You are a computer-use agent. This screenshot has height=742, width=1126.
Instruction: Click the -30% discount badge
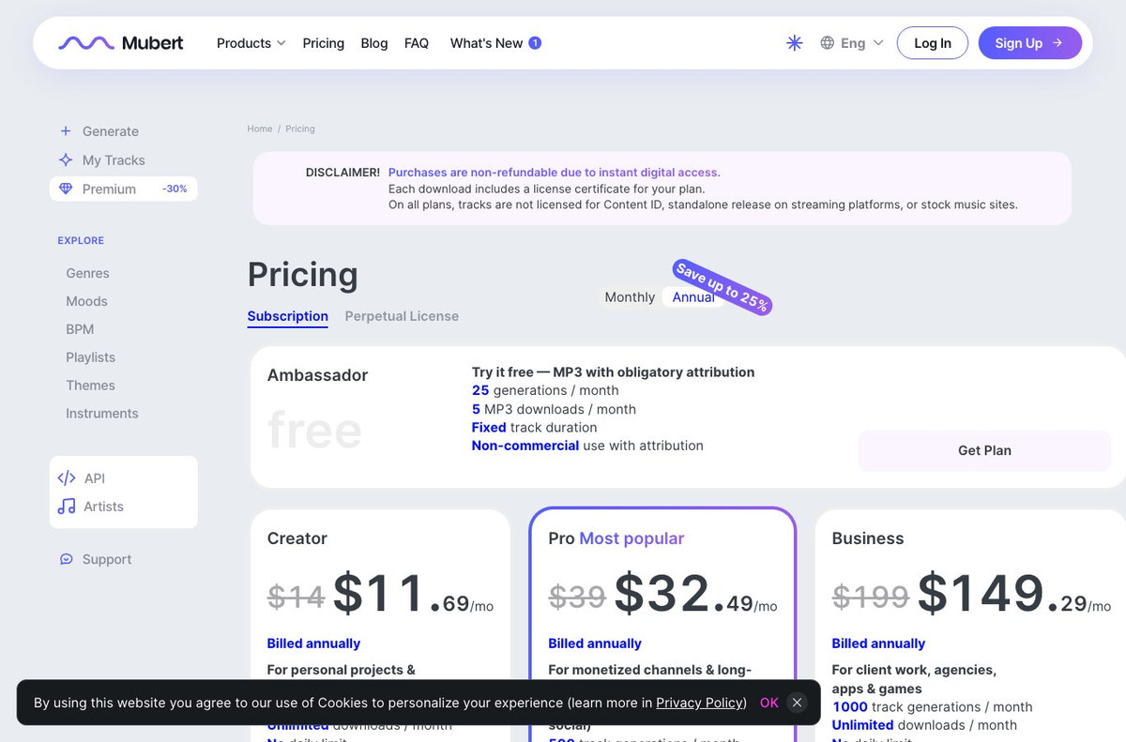(175, 189)
